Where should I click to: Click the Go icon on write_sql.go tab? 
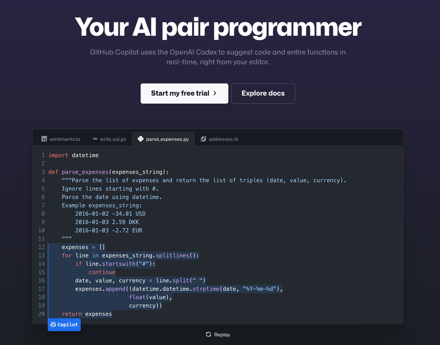pyautogui.click(x=95, y=139)
